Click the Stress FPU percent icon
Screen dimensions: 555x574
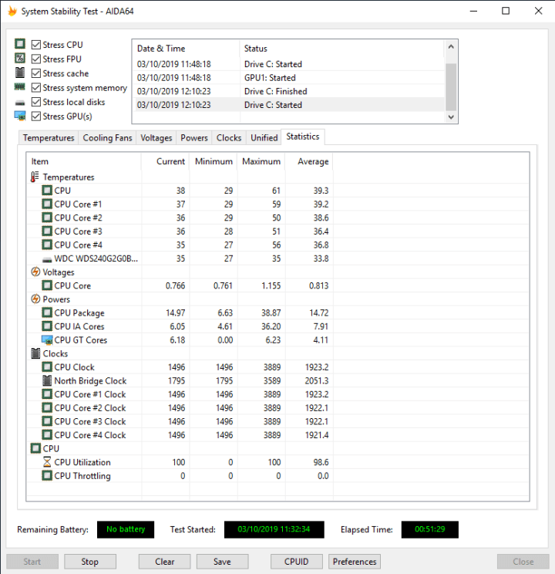20,58
